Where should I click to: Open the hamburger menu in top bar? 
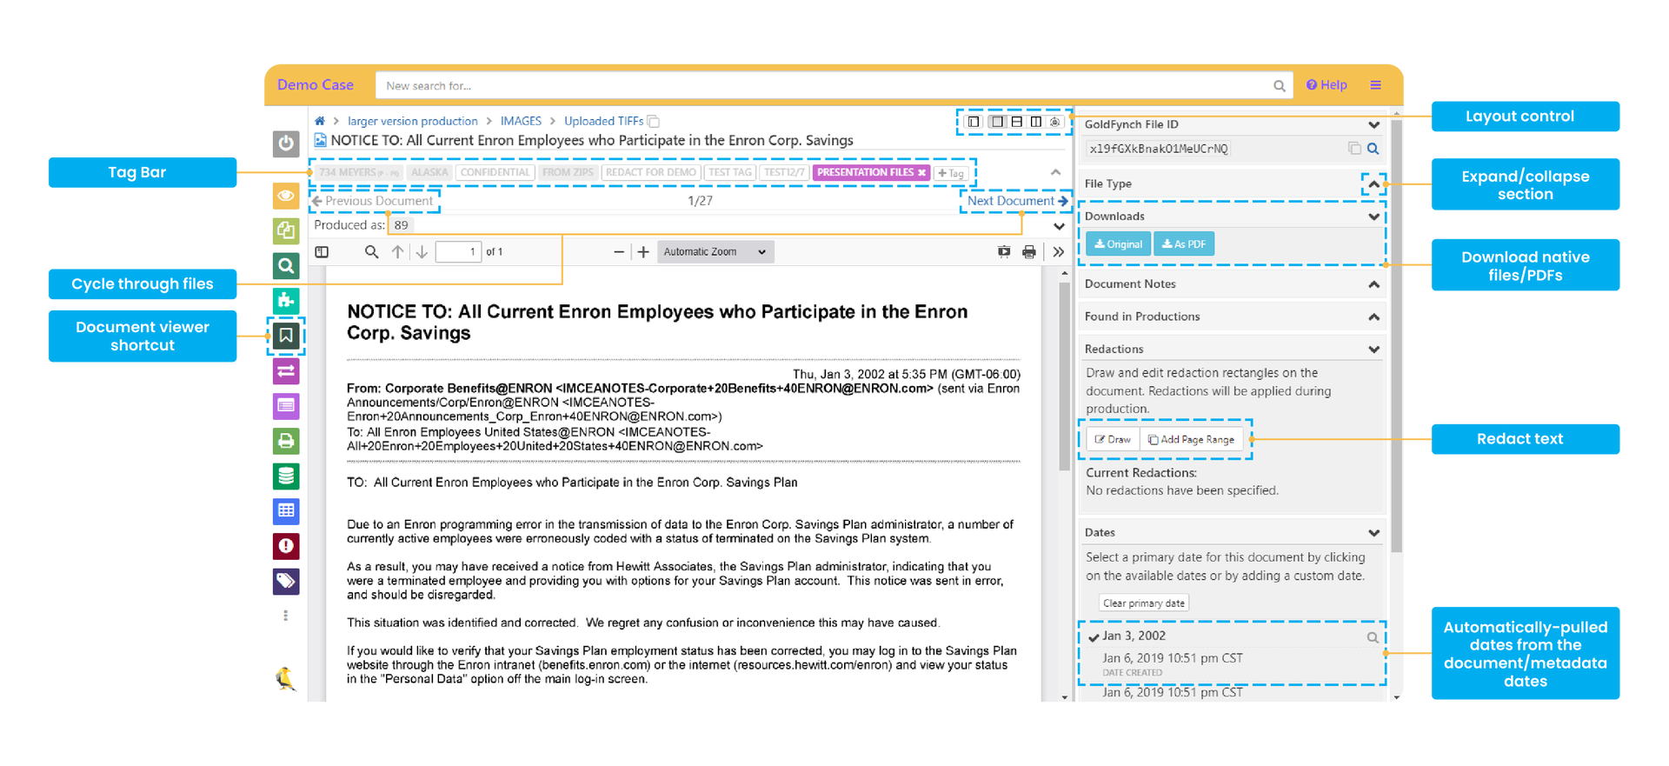tap(1375, 85)
